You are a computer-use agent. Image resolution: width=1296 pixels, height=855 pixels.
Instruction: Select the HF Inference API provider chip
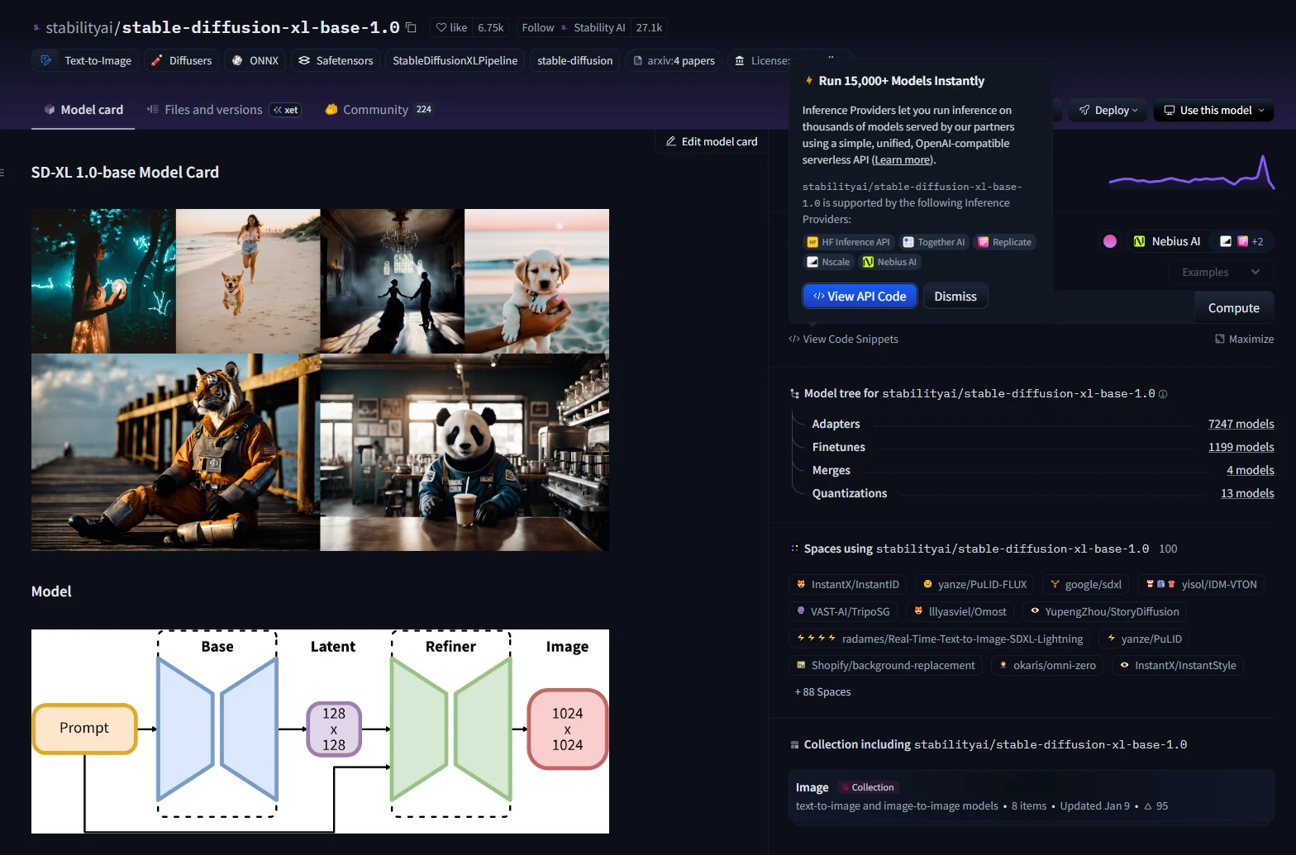click(x=848, y=242)
